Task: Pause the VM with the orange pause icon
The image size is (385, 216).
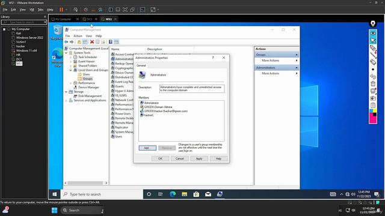Action: (x=61, y=10)
